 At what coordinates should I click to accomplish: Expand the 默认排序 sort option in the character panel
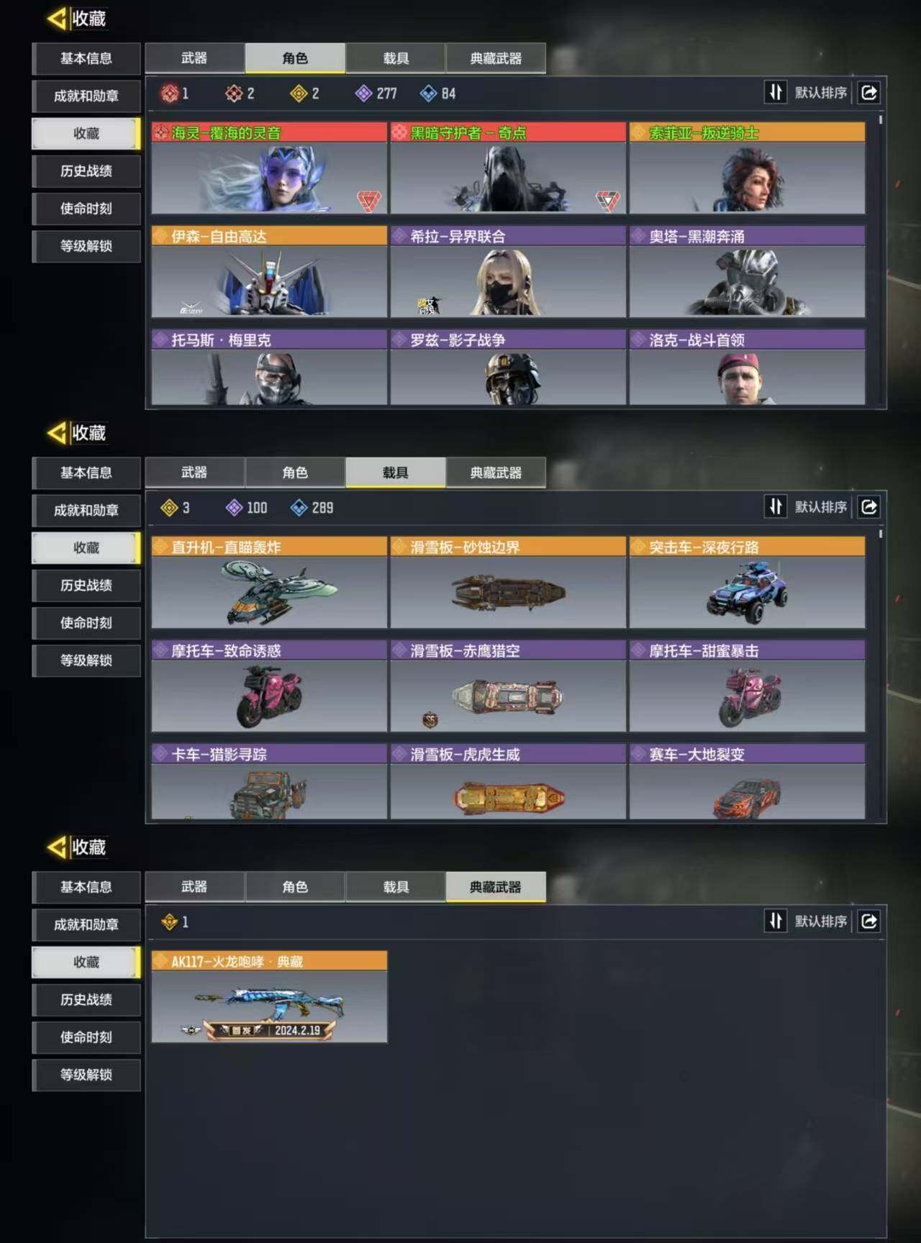[821, 93]
